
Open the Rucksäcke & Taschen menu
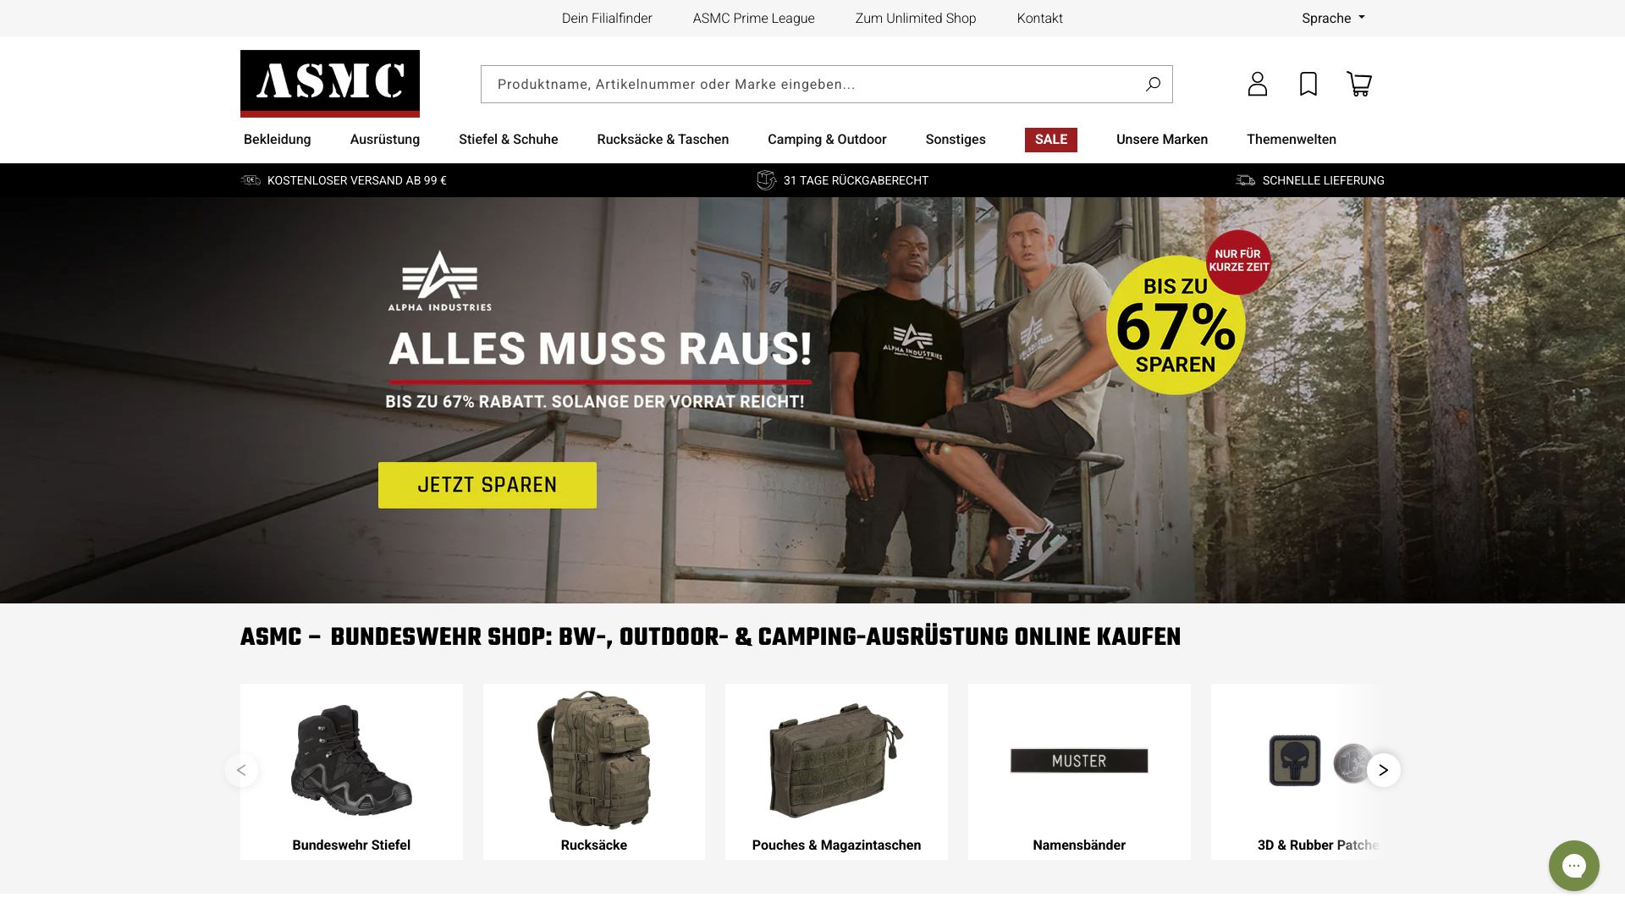663,140
